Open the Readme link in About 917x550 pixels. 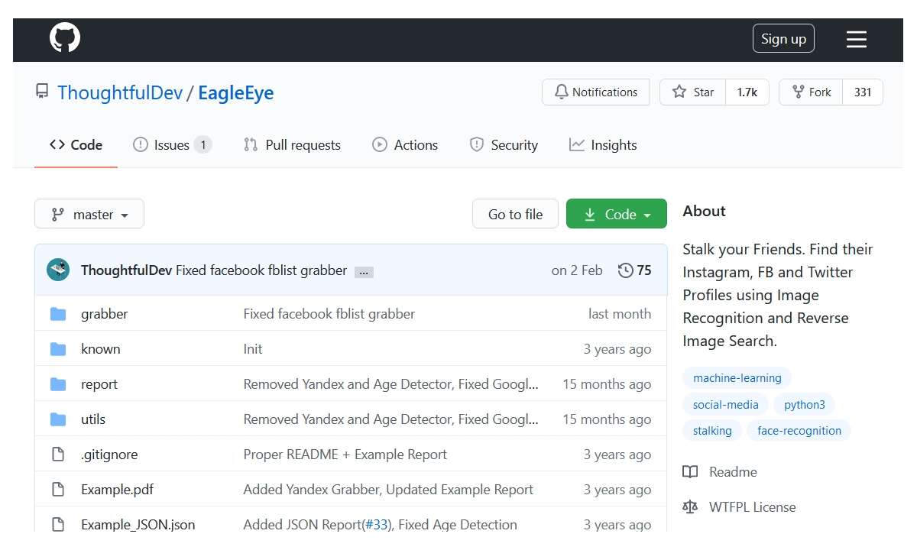(720, 472)
